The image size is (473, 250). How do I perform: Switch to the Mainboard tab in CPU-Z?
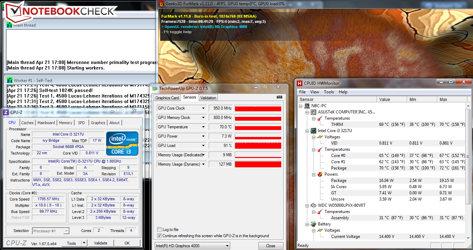point(46,123)
